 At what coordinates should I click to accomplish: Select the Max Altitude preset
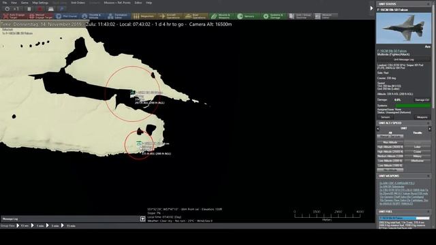pos(390,142)
